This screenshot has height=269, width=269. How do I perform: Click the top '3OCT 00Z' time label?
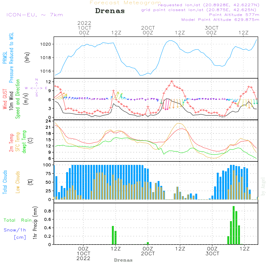211,30
